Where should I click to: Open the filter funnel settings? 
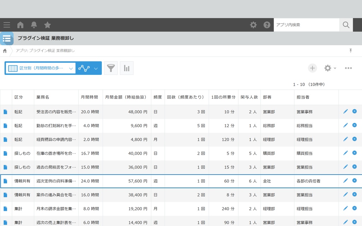tap(111, 68)
